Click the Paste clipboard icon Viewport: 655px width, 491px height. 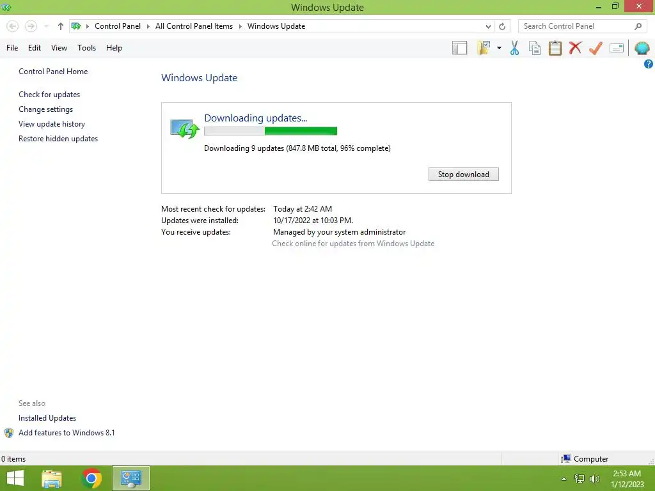click(555, 48)
